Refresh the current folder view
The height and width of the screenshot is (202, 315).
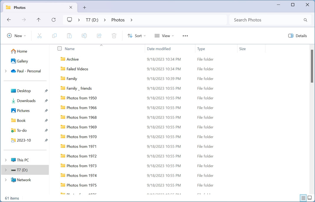click(x=53, y=20)
